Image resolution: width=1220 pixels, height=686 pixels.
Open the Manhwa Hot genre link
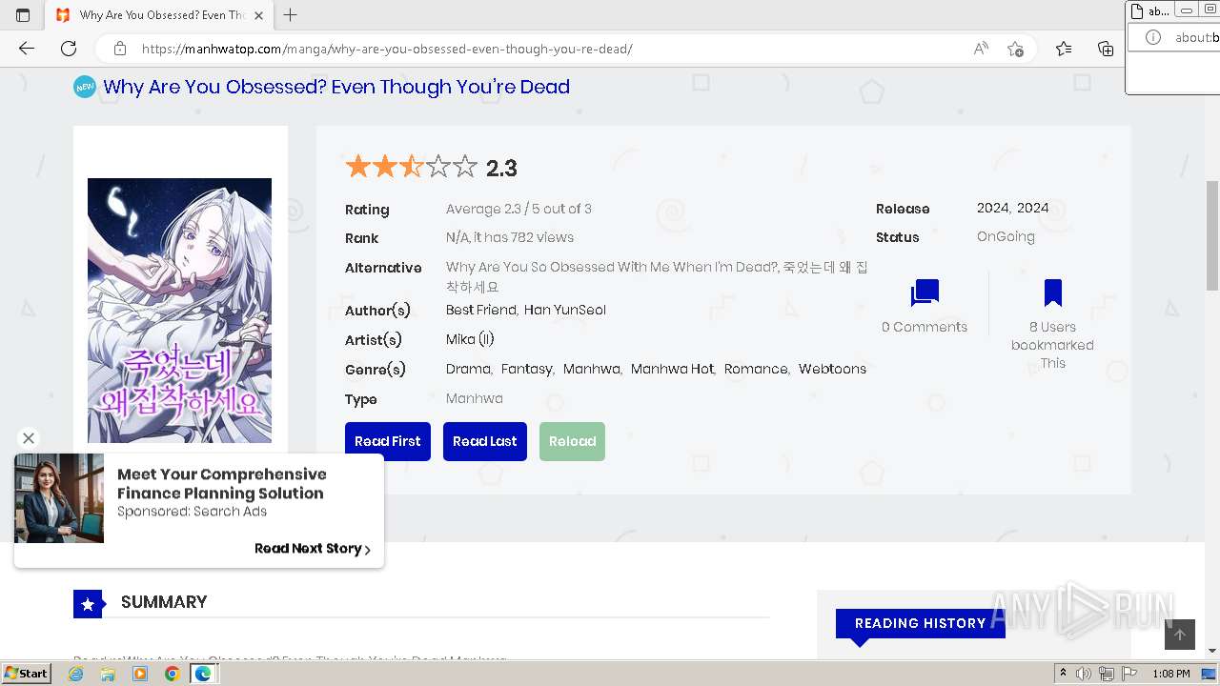[672, 369]
